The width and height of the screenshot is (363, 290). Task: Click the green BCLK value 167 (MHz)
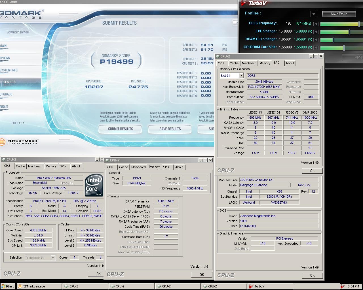click(x=303, y=24)
